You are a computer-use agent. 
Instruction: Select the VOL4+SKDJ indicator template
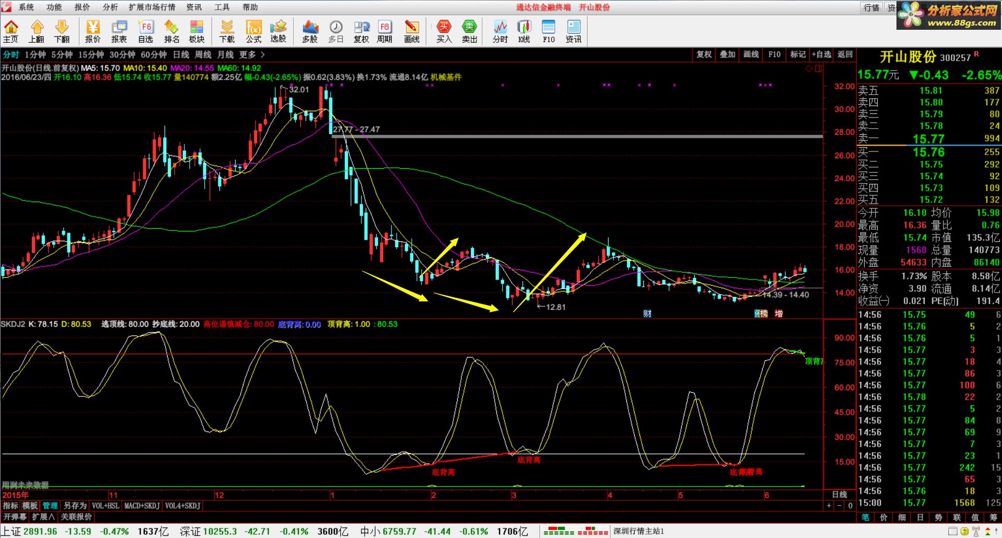(182, 506)
